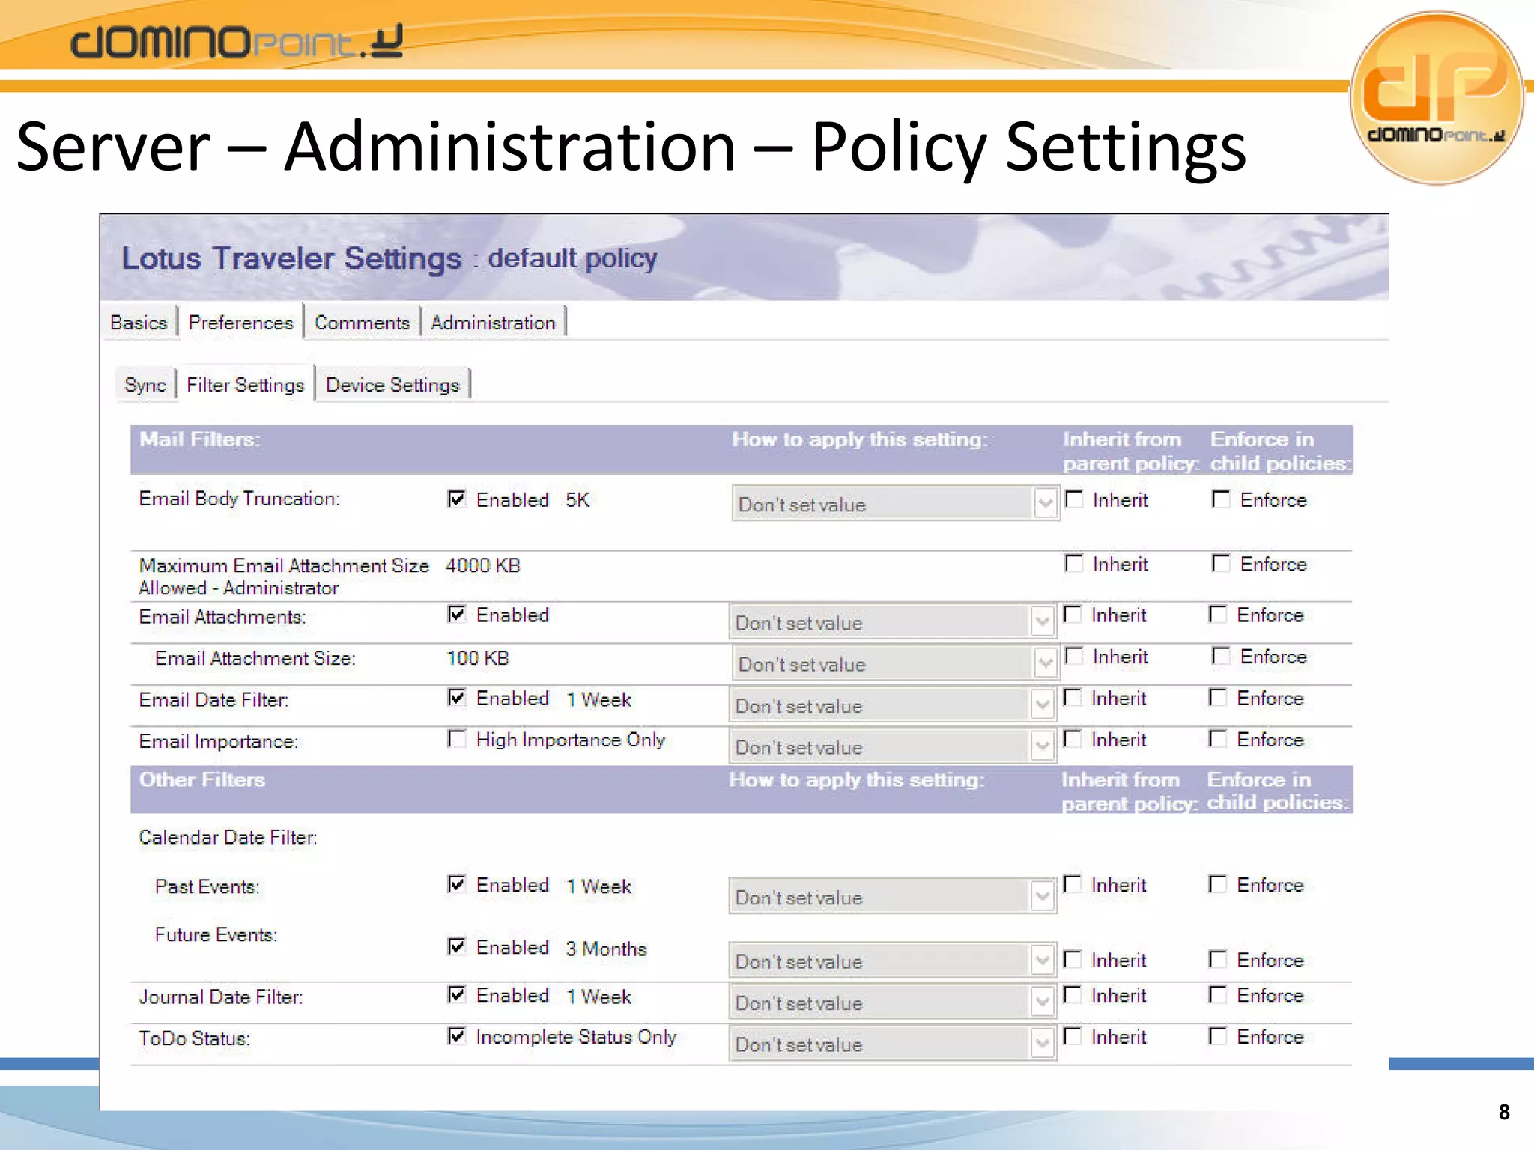Check Enforce for Email Importance
Viewport: 1534px width, 1150px height.
point(1218,739)
